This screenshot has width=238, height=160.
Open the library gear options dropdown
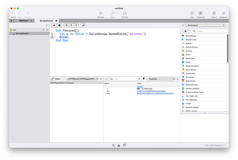point(186,31)
